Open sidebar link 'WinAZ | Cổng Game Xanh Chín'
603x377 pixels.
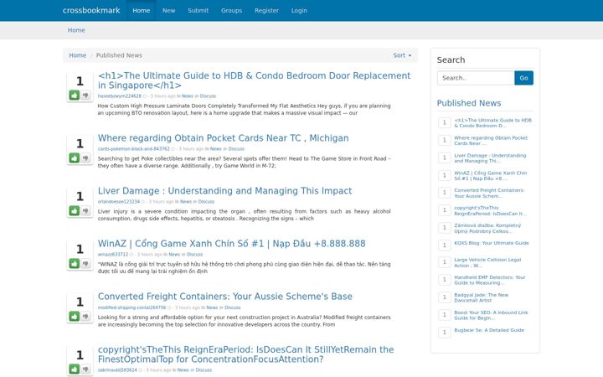coord(490,176)
